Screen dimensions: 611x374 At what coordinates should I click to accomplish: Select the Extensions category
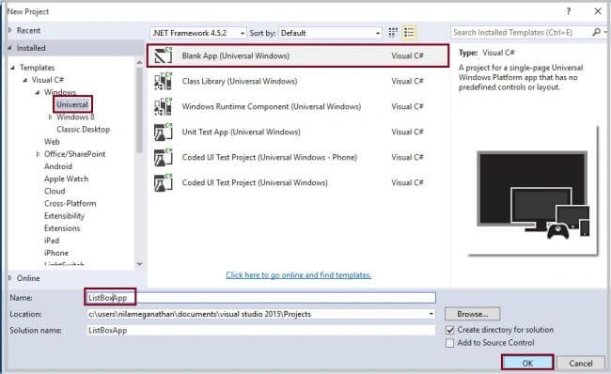[62, 228]
